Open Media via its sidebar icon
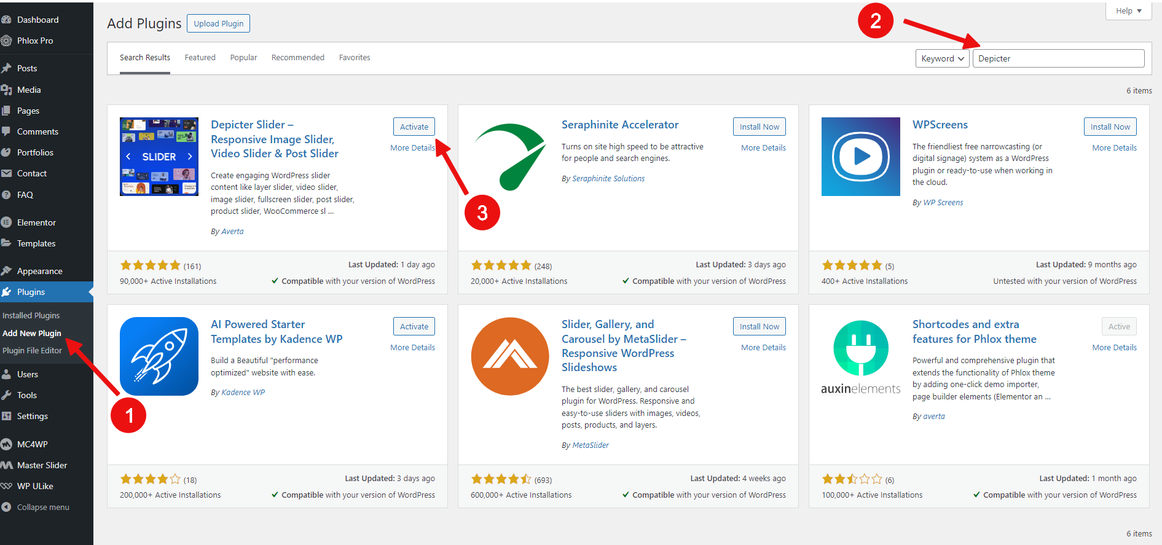Screen dimensions: 1162x545 (x=6, y=90)
